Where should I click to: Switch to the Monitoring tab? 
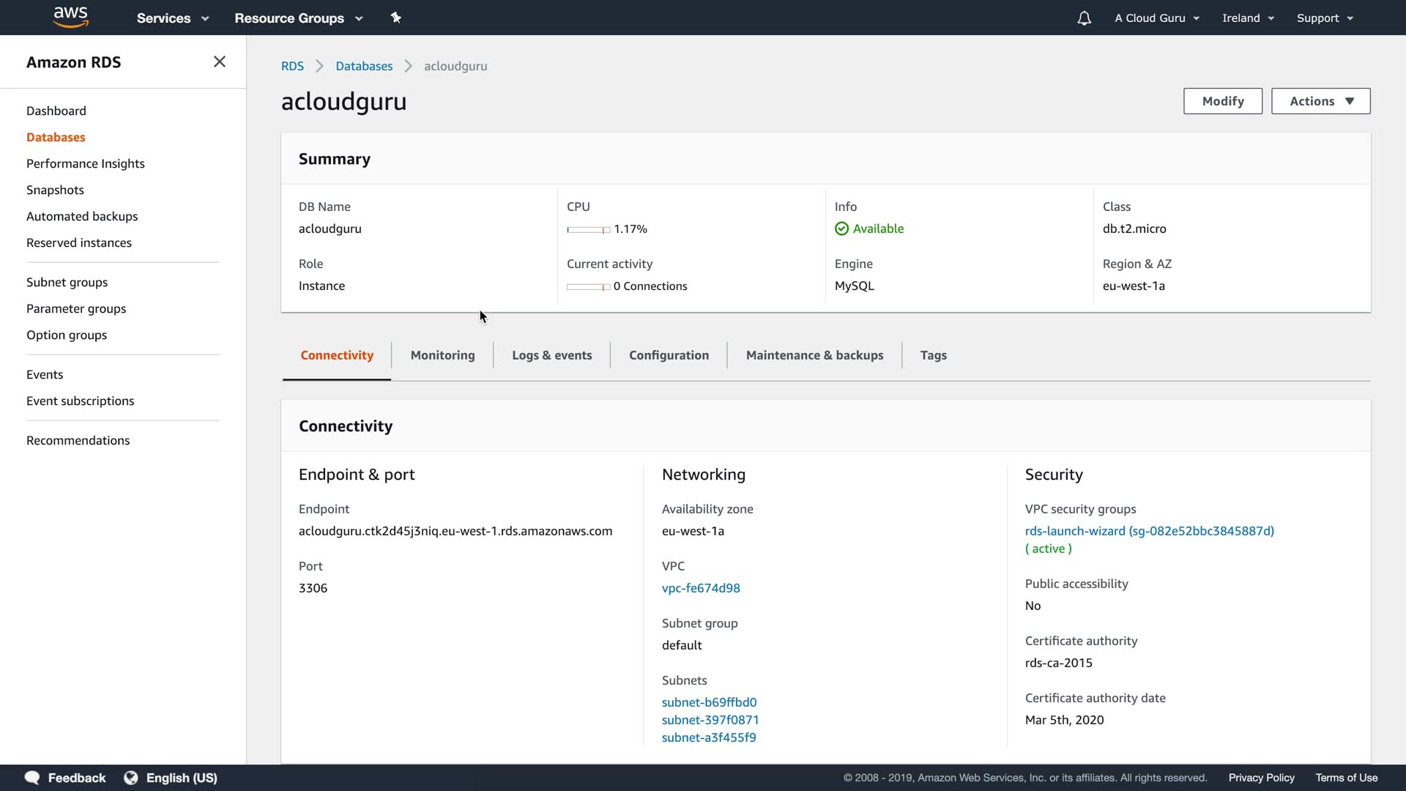442,355
